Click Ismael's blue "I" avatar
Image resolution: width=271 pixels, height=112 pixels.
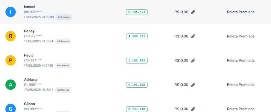(11, 12)
